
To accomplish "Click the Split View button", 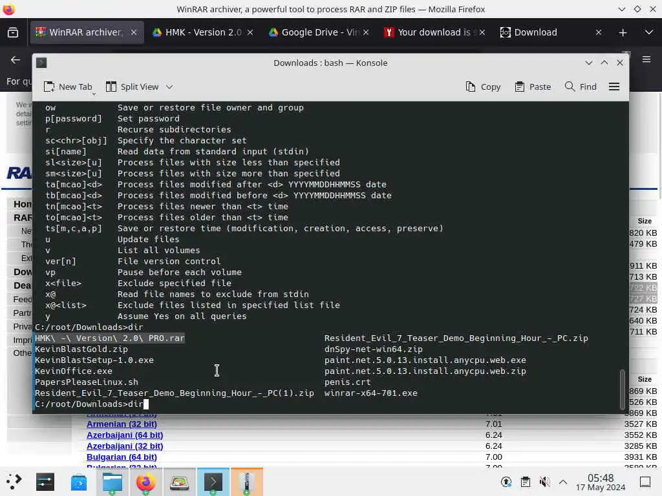I will point(132,87).
